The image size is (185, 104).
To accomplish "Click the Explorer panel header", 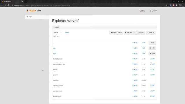I will [x=105, y=27].
